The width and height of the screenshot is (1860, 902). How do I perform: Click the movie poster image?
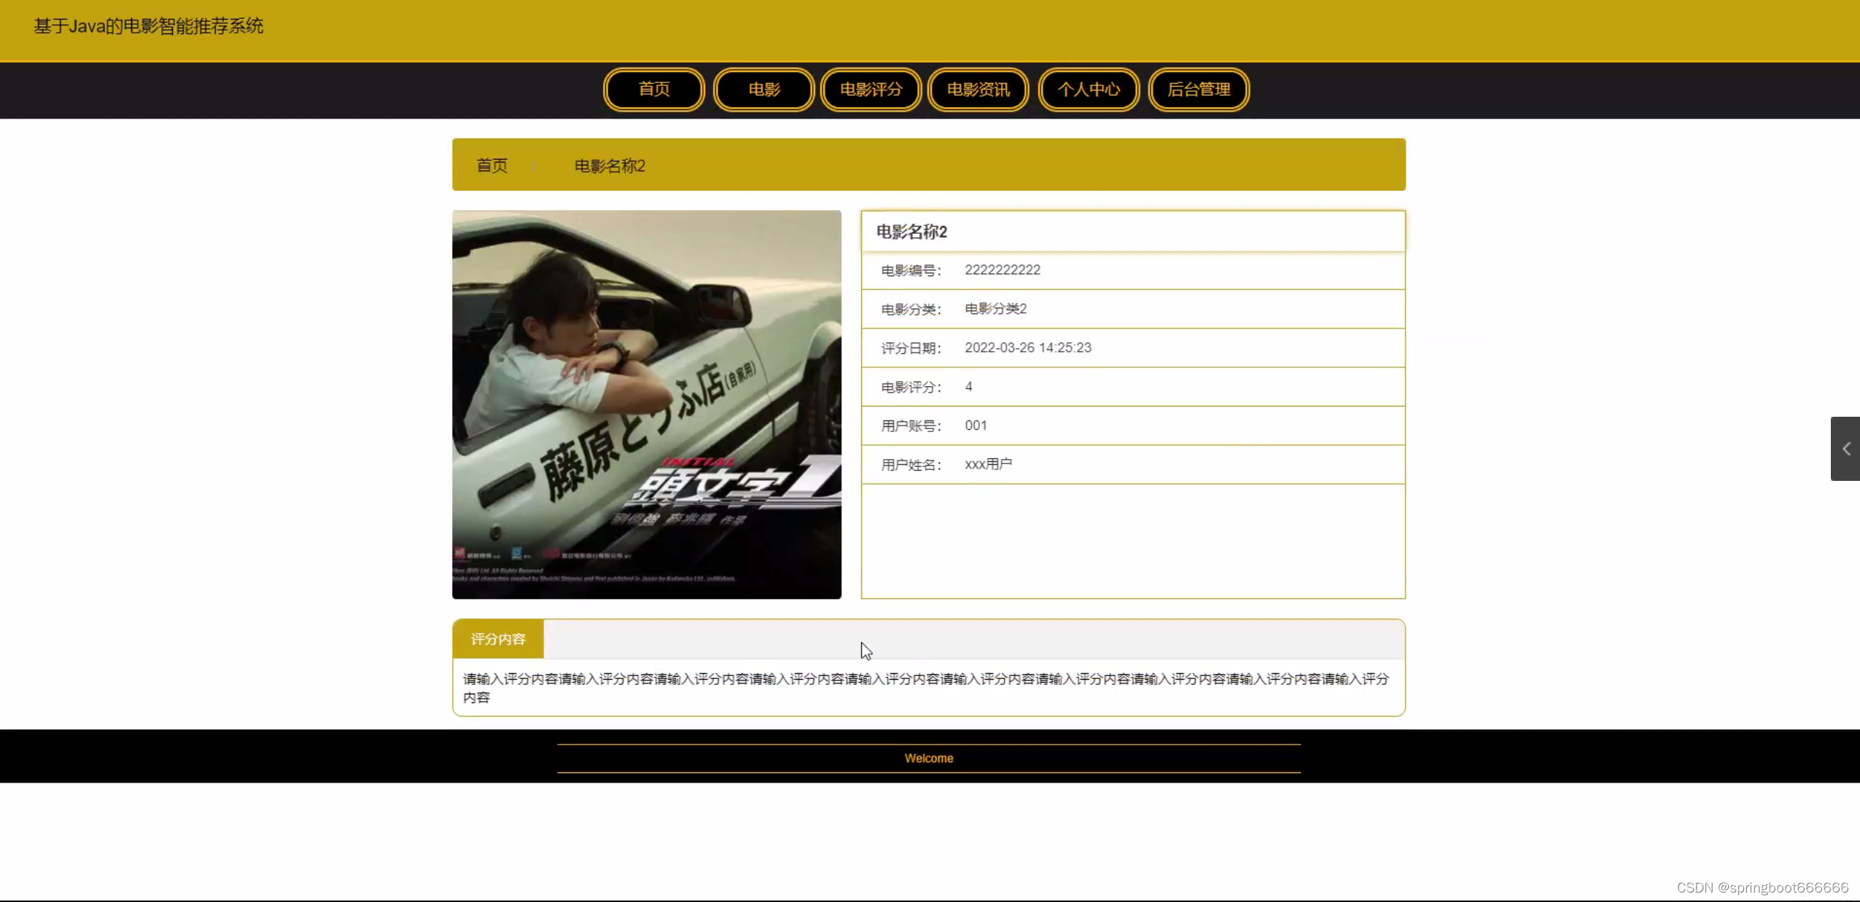[647, 404]
